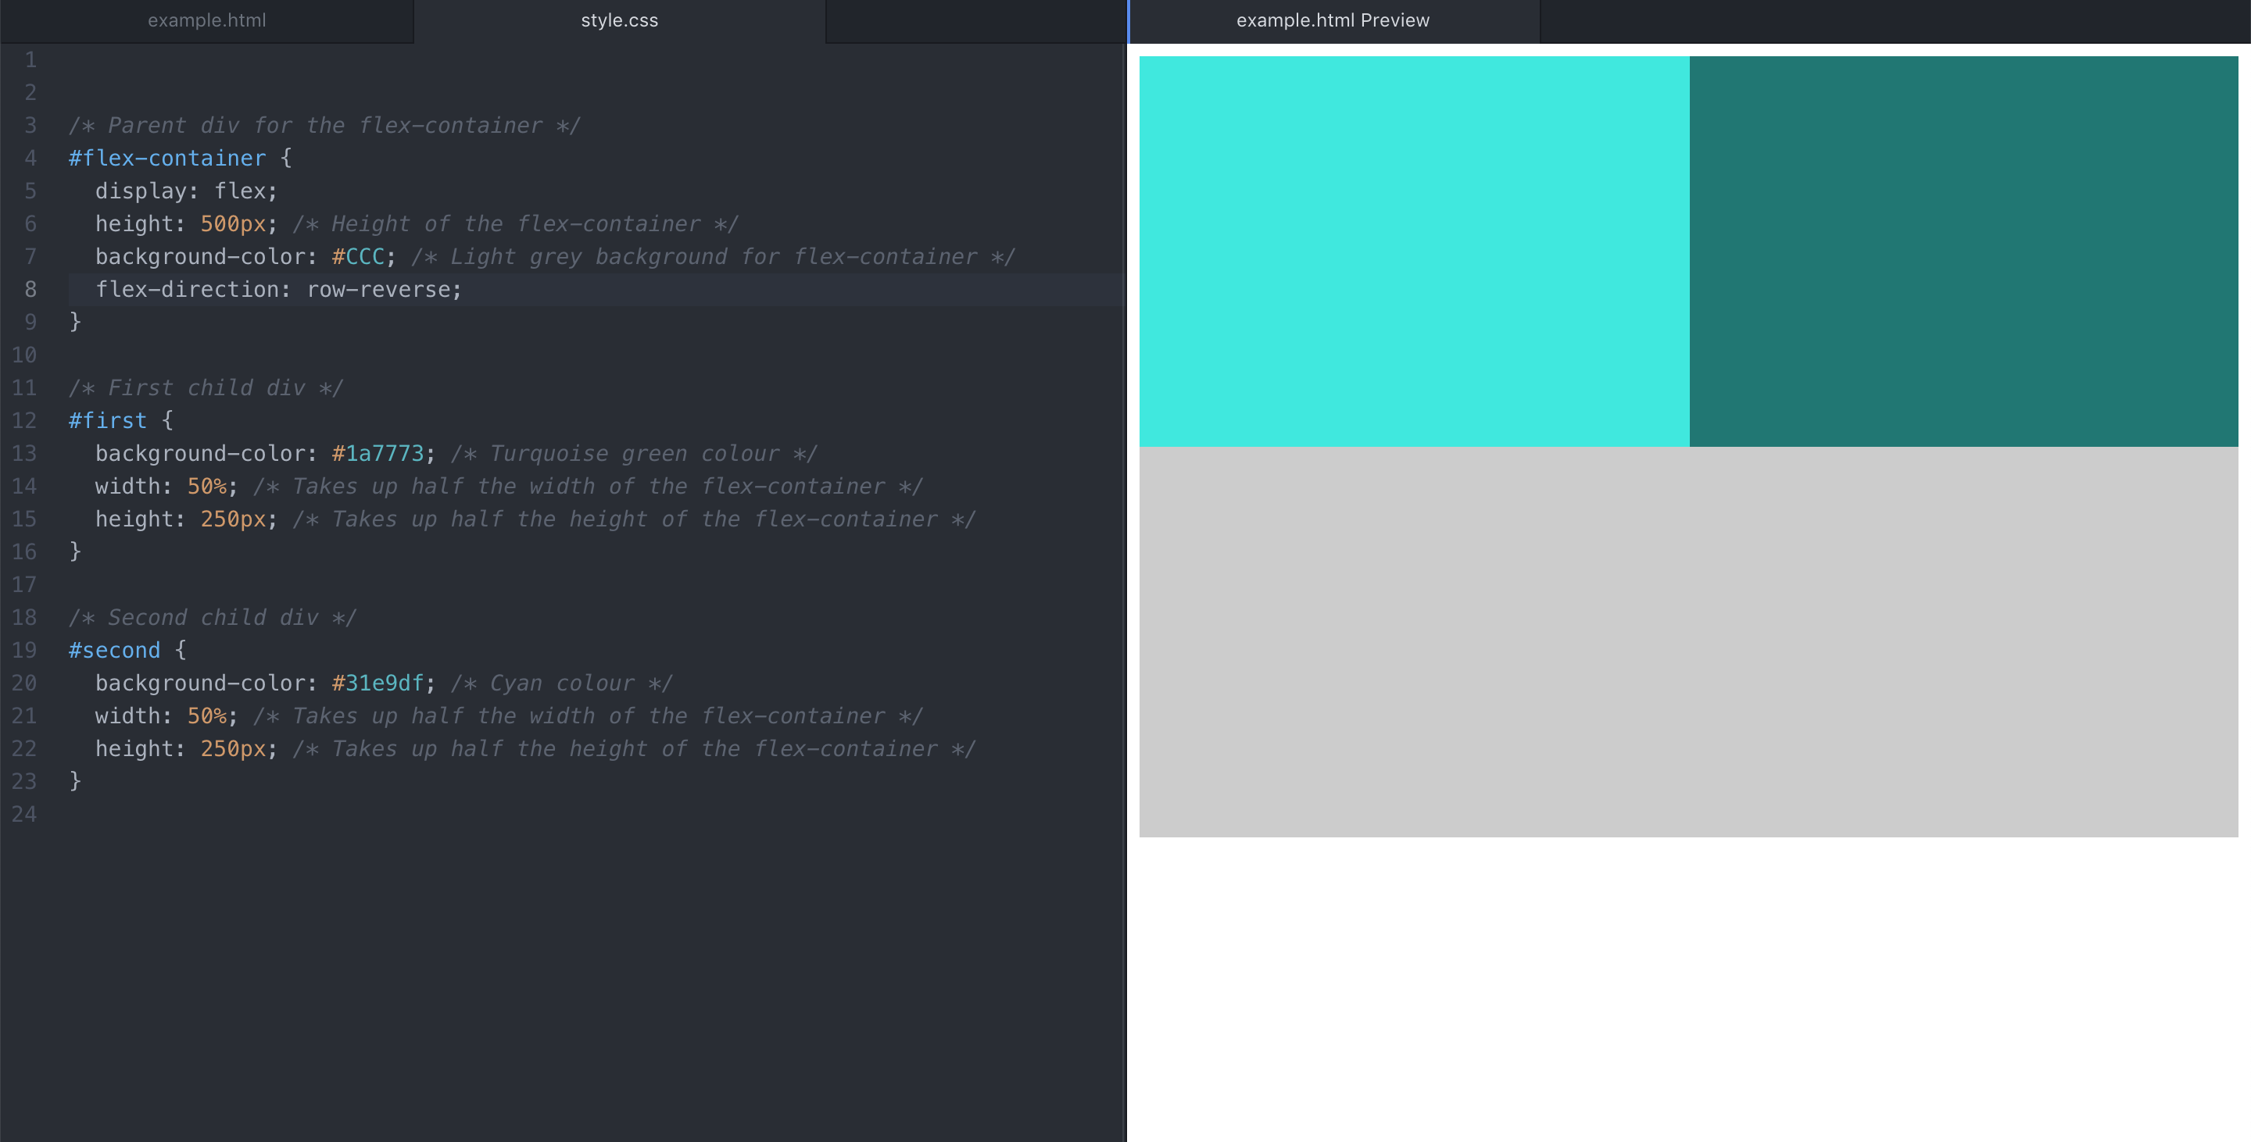Click the grey area of flex-container preview

coord(1687,642)
